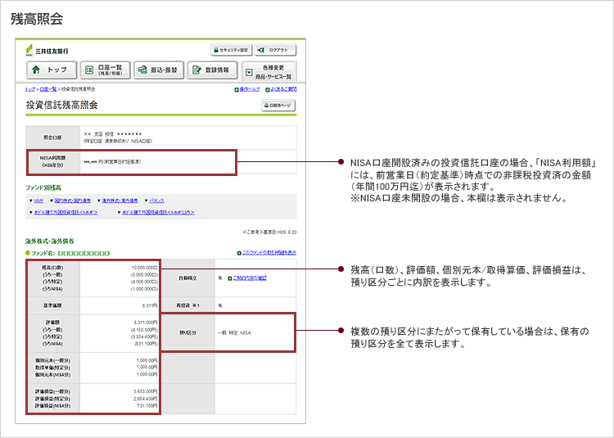614x438 pixels.
Task: Click the 口座一覧 breadcrumb link
Action: pos(47,88)
